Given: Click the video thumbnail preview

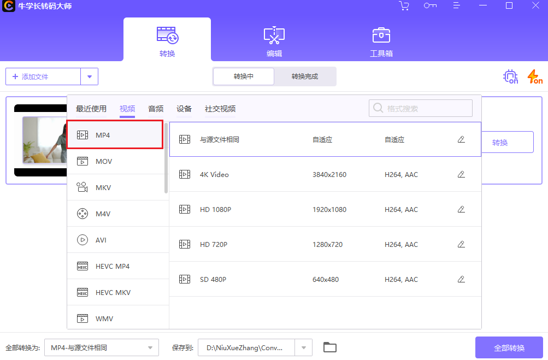Looking at the screenshot, I should 40,140.
